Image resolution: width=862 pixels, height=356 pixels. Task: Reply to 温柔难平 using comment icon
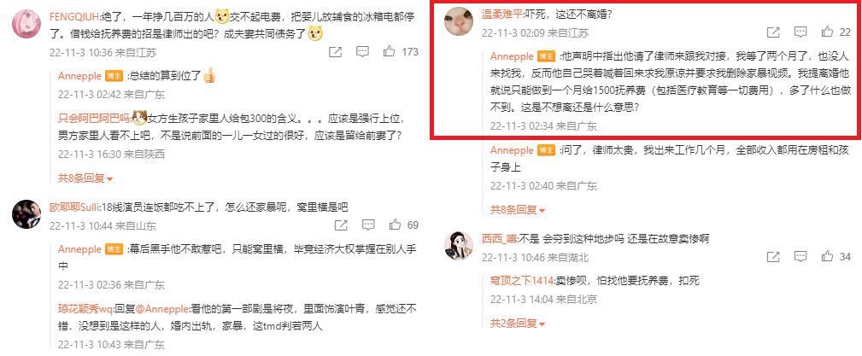tap(800, 32)
